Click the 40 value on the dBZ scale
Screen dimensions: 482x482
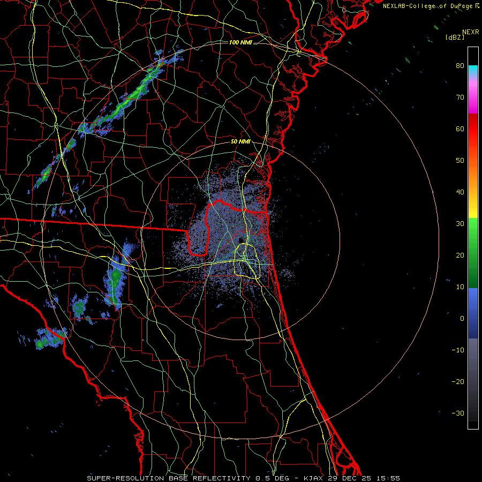[460, 192]
